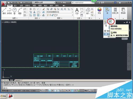The height and width of the screenshot is (99, 133).
Task: Open the AutoCAD application menu logo
Action: [x=3, y=4]
